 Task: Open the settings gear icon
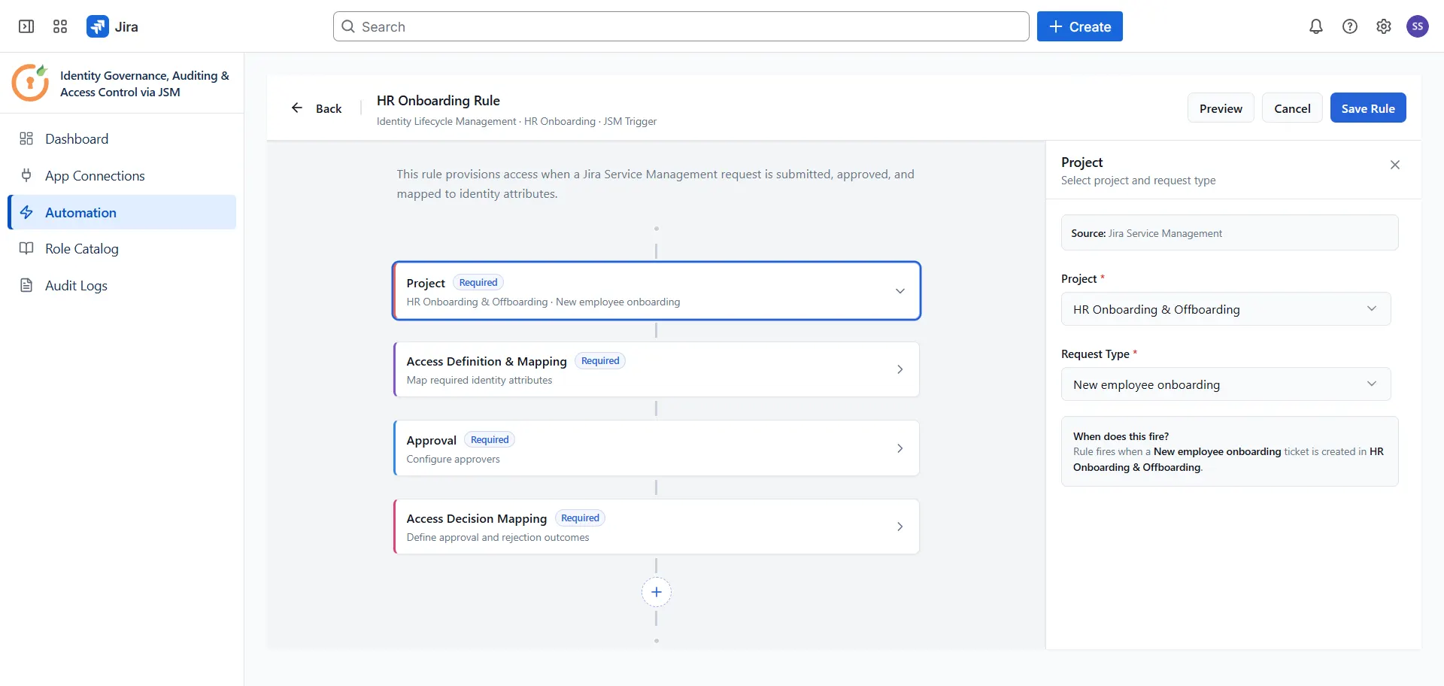click(x=1384, y=26)
